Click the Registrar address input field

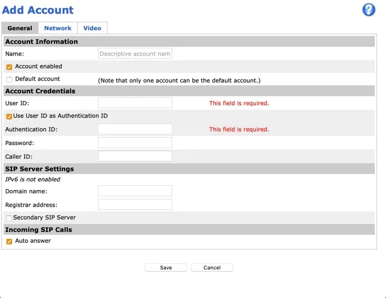[x=135, y=204]
